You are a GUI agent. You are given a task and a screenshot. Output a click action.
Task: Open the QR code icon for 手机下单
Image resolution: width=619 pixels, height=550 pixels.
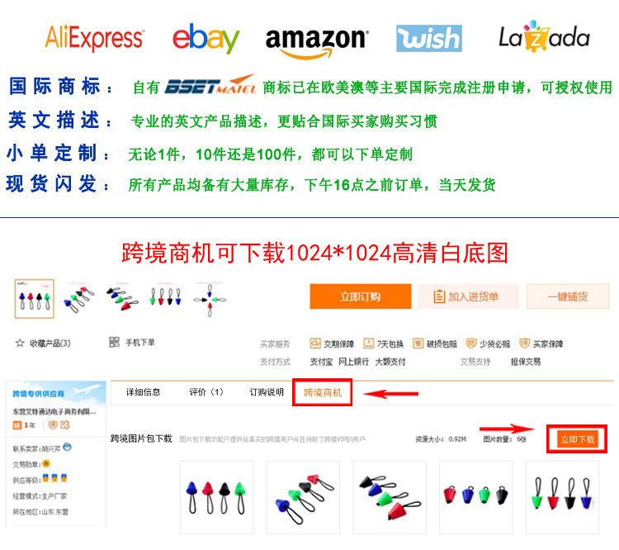click(114, 342)
